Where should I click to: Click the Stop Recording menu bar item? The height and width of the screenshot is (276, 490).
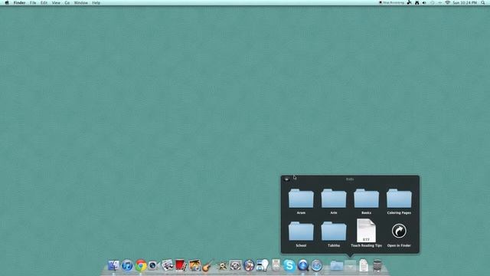391,2
